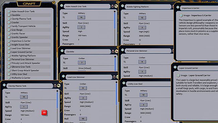Select 'Gravitic Speeder' in Craft list
218x123 pixels.
[20, 37]
